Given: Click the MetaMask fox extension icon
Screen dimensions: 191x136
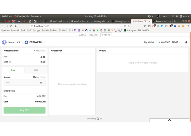Looking at the screenshot, I should point(179,26).
